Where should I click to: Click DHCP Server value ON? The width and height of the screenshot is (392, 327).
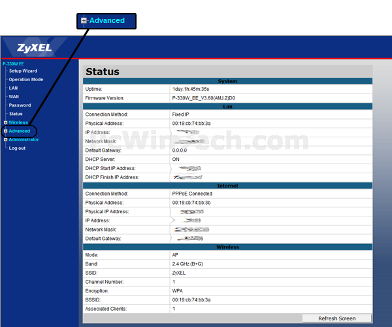click(176, 160)
